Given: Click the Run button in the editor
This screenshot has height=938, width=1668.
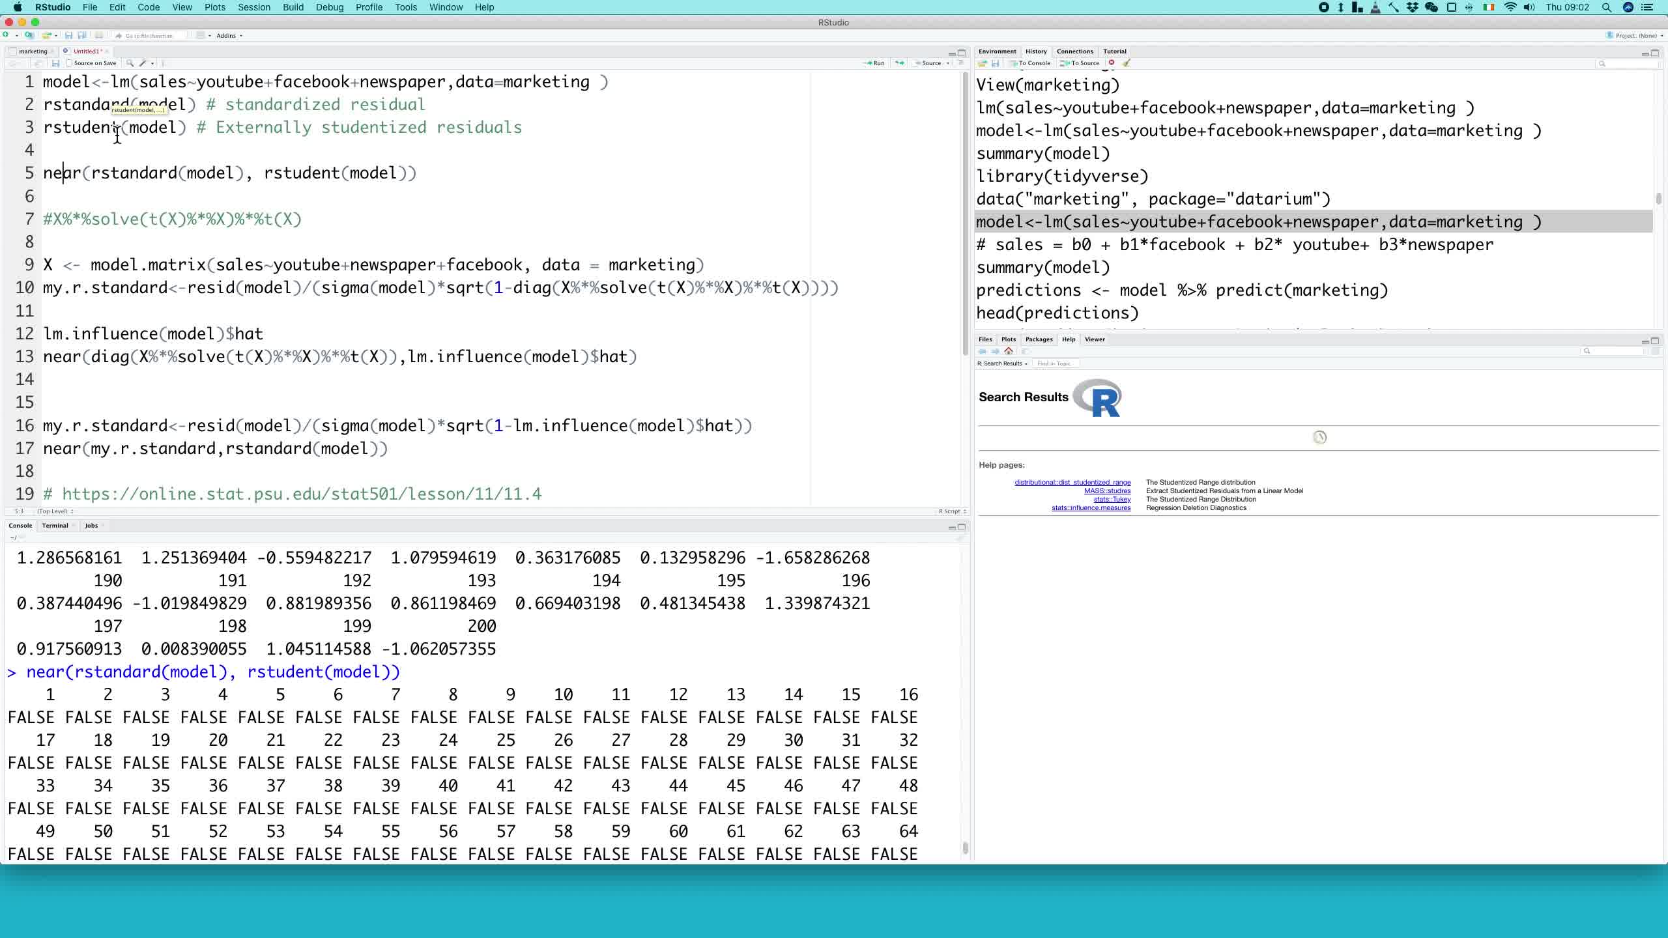Looking at the screenshot, I should (x=874, y=63).
